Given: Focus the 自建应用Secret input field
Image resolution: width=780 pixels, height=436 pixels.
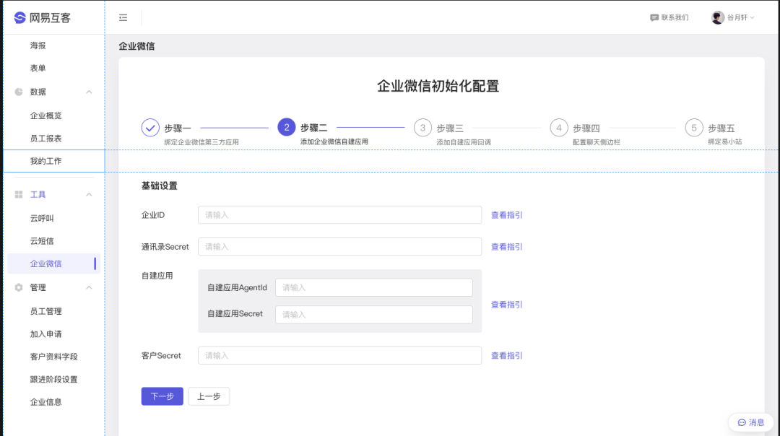Looking at the screenshot, I should pos(374,315).
